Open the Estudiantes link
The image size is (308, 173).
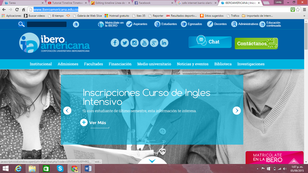(166, 24)
